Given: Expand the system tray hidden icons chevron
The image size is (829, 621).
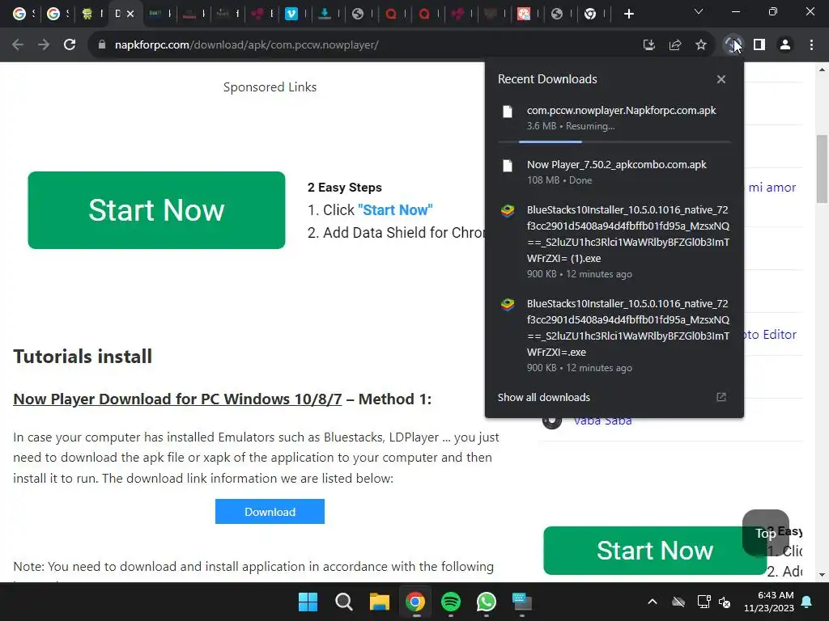Looking at the screenshot, I should coord(653,602).
